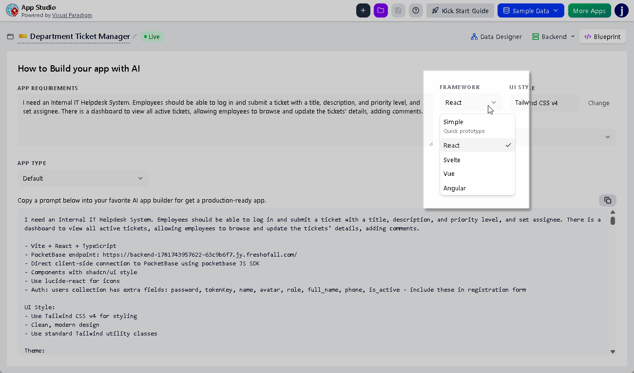Open the purple folder icon
The height and width of the screenshot is (373, 634).
[x=381, y=11]
